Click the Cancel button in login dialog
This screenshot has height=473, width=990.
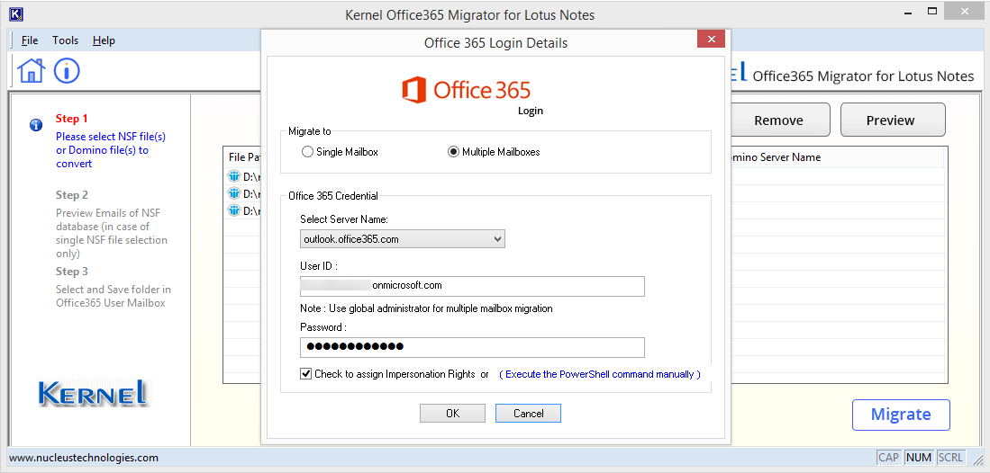click(x=529, y=413)
